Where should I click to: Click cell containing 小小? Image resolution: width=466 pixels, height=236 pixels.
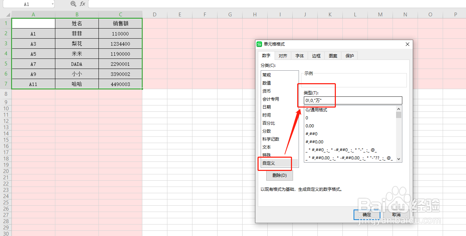click(x=77, y=74)
